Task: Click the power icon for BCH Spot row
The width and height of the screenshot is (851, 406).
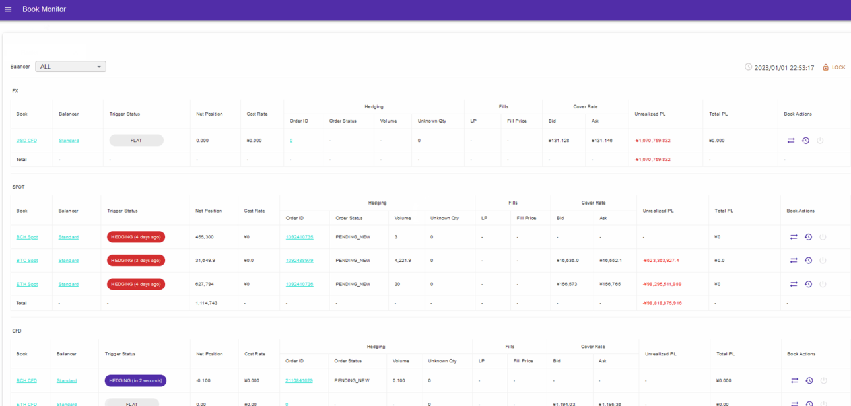Action: pyautogui.click(x=823, y=237)
